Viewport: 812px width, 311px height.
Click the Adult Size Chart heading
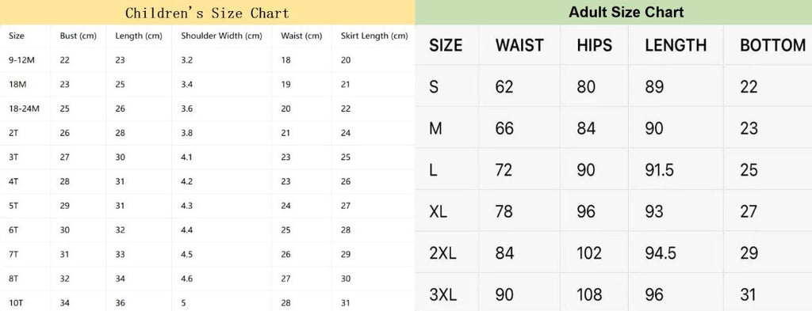coord(626,13)
